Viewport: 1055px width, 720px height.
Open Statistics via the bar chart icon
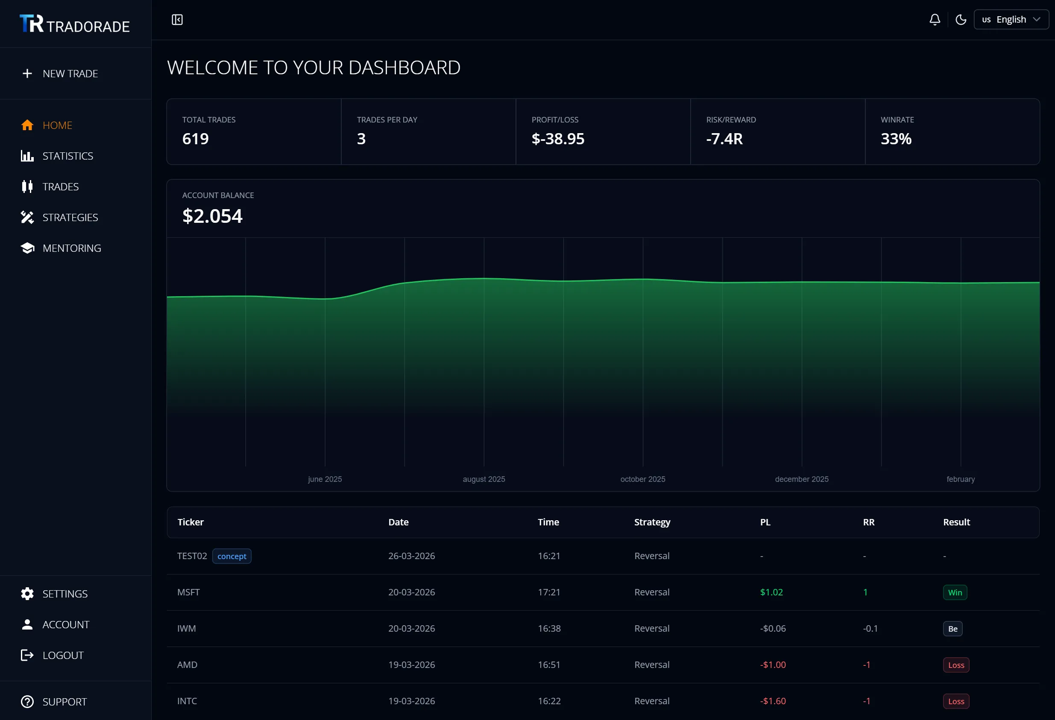tap(27, 156)
